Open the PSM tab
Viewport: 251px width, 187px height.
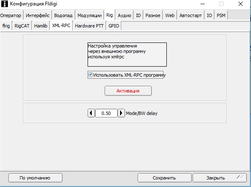coord(221,15)
